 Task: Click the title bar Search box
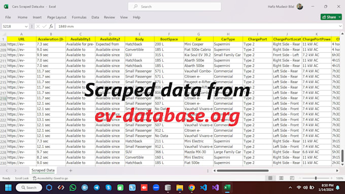[x=175, y=7]
